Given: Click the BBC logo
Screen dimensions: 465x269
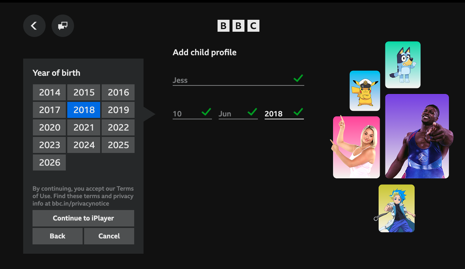Looking at the screenshot, I should pos(238,26).
